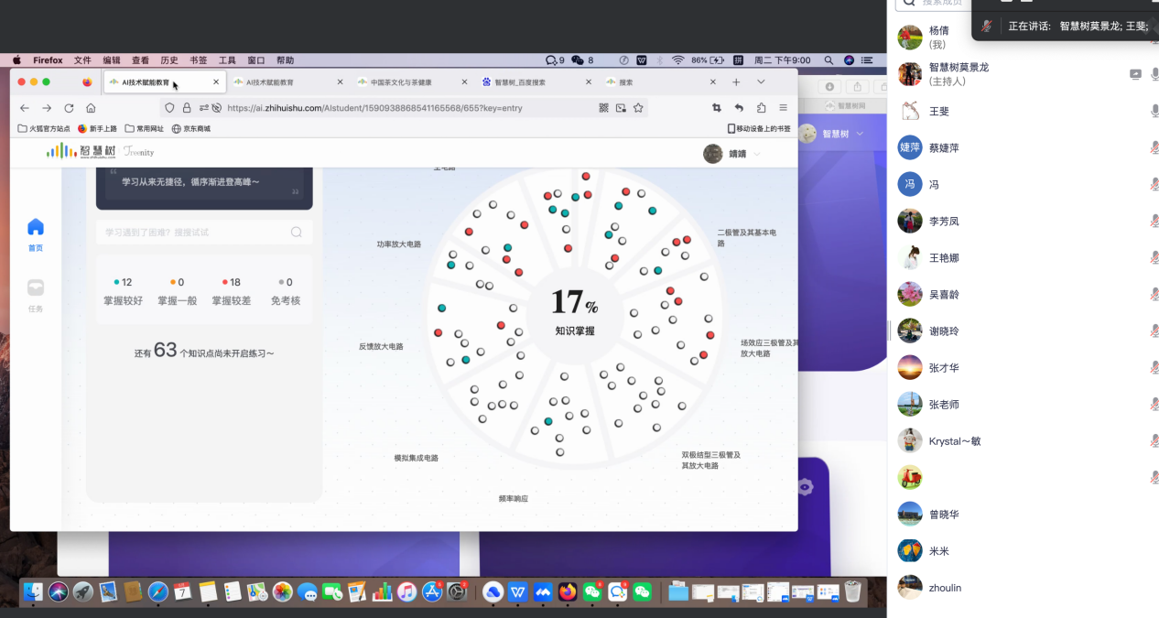Open the 常用网址 bookmarks folder
Screen dimensions: 1159x618
144,129
